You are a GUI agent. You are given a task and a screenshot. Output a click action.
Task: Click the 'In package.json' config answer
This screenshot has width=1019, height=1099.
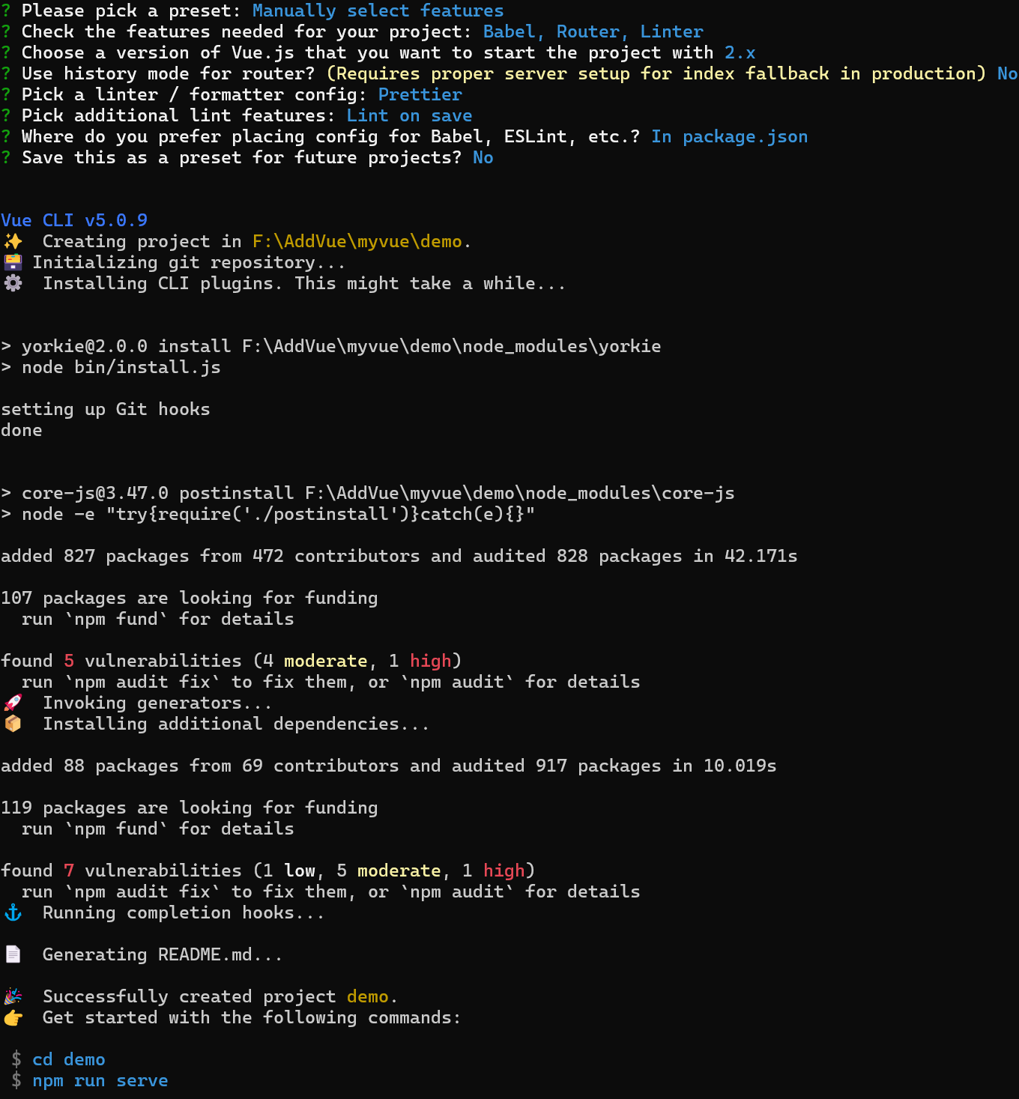pyautogui.click(x=729, y=136)
